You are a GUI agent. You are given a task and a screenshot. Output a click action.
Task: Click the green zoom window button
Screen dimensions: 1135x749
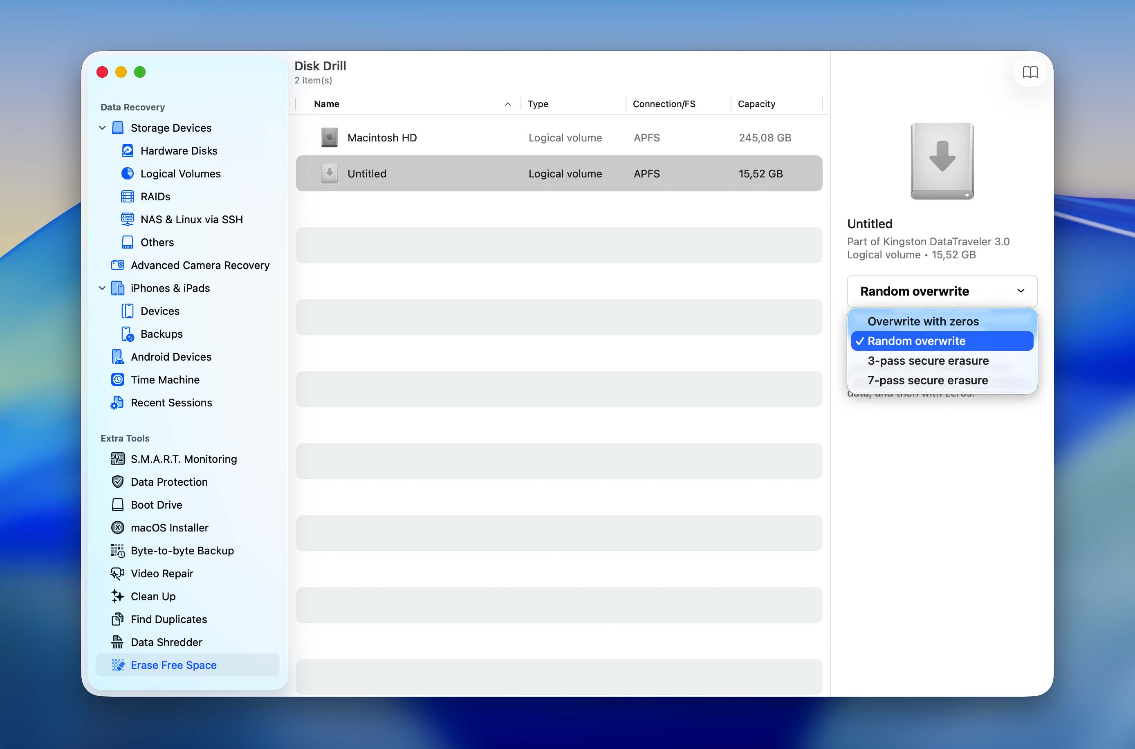point(140,72)
